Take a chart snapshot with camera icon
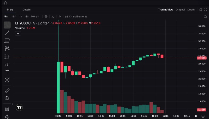 click(205, 16)
